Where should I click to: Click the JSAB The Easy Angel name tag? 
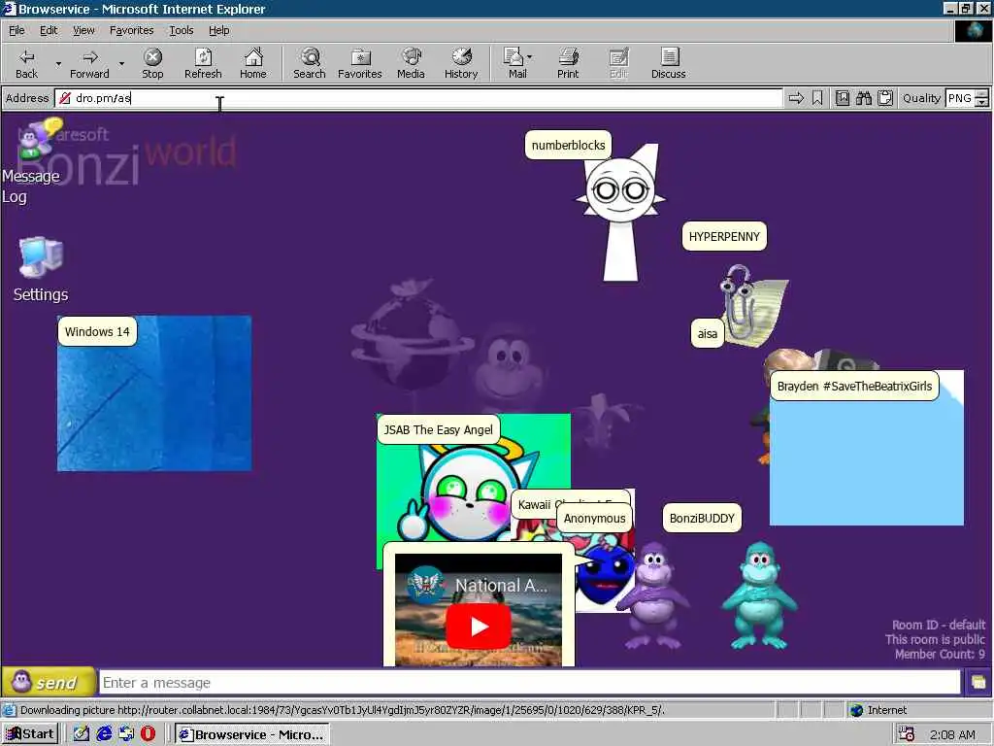438,429
